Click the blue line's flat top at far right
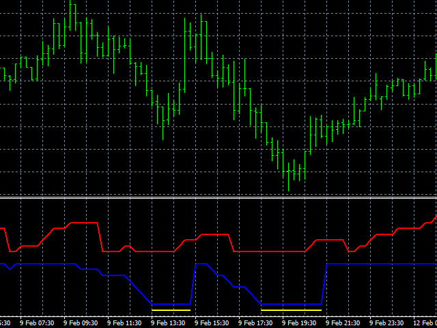437x328 pixels. click(382, 264)
